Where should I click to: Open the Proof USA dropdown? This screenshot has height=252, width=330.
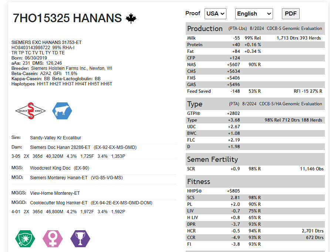215,14
